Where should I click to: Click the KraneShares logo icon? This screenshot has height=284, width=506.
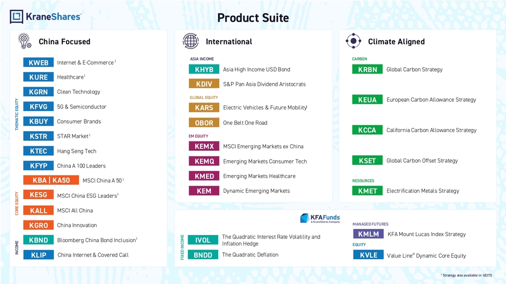(x=17, y=17)
